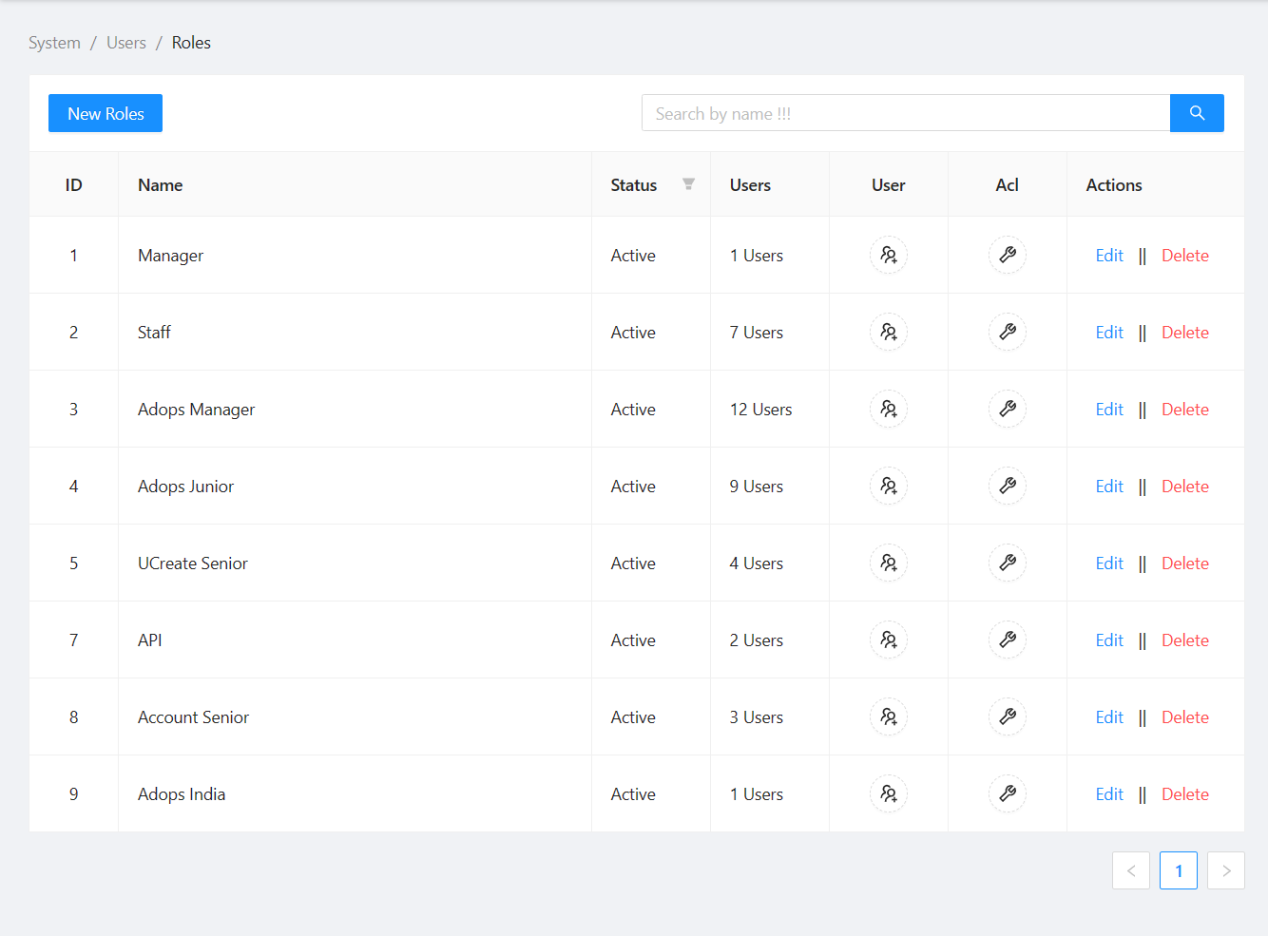
Task: Click the user-add icon in Manager row
Action: click(889, 255)
